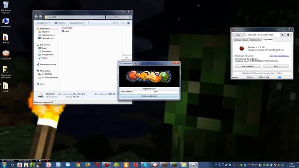Click the Pause button in Bandicam
The height and width of the screenshot is (168, 299).
point(282,35)
